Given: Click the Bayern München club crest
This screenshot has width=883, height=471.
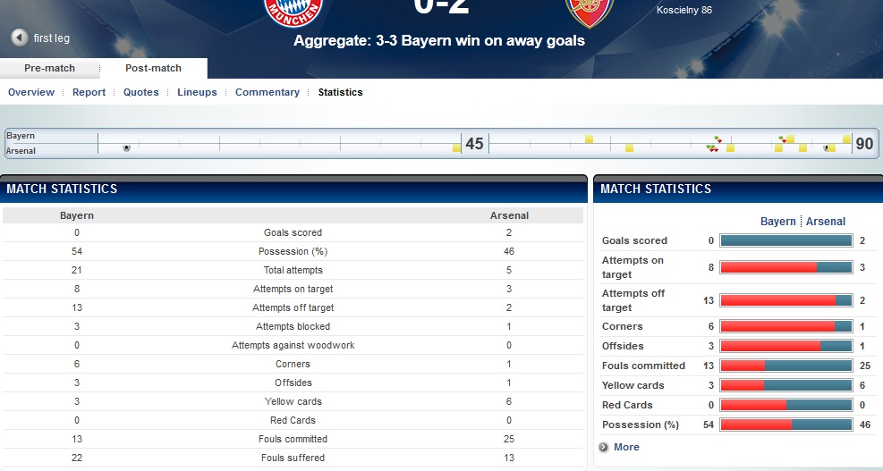Looking at the screenshot, I should [293, 9].
